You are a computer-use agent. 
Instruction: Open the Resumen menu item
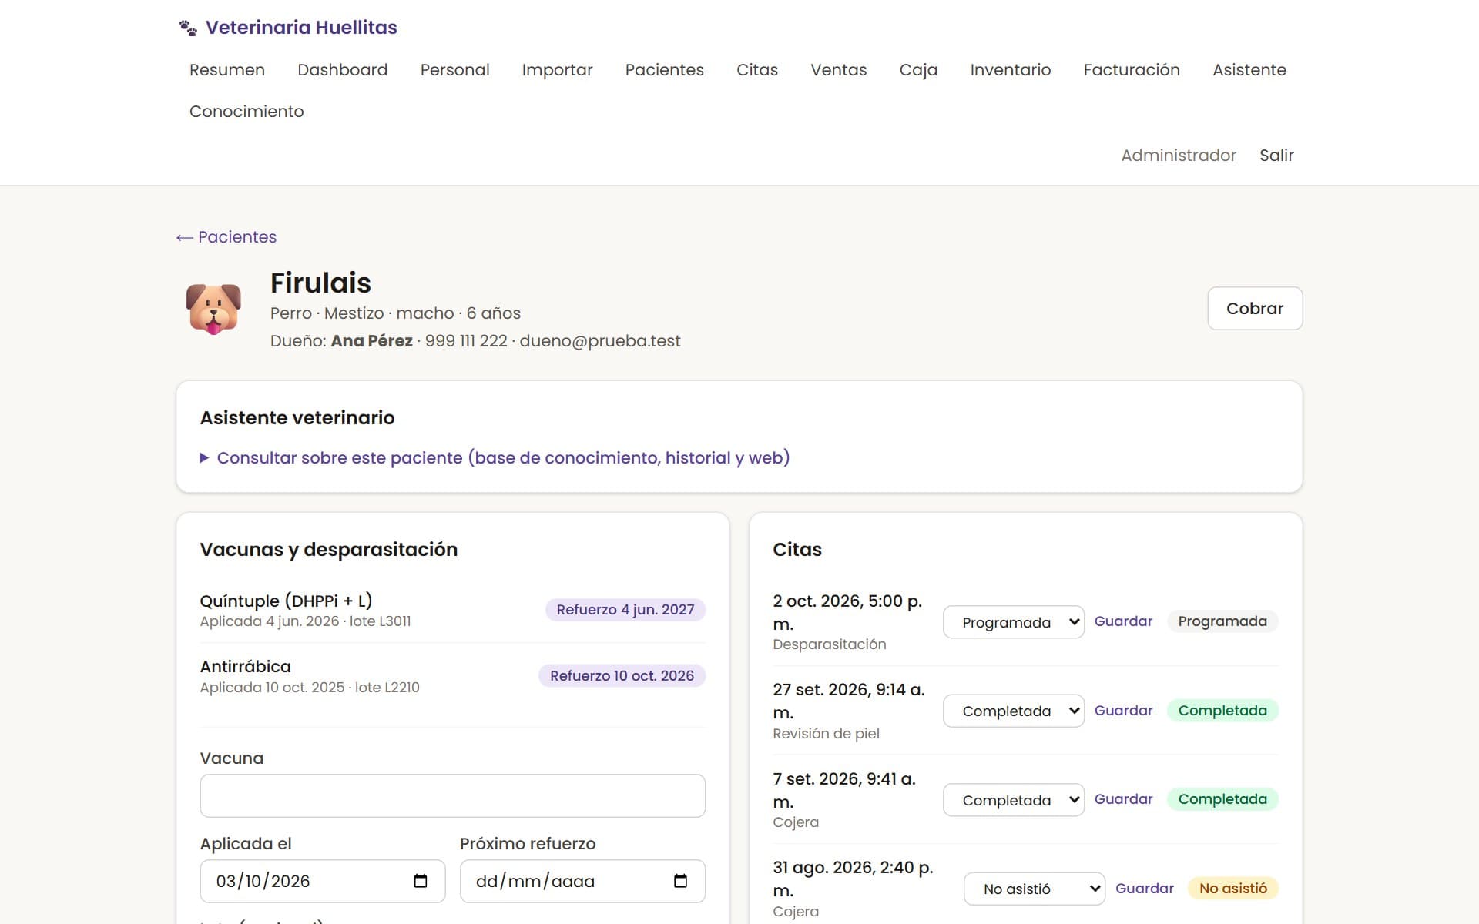(x=227, y=70)
